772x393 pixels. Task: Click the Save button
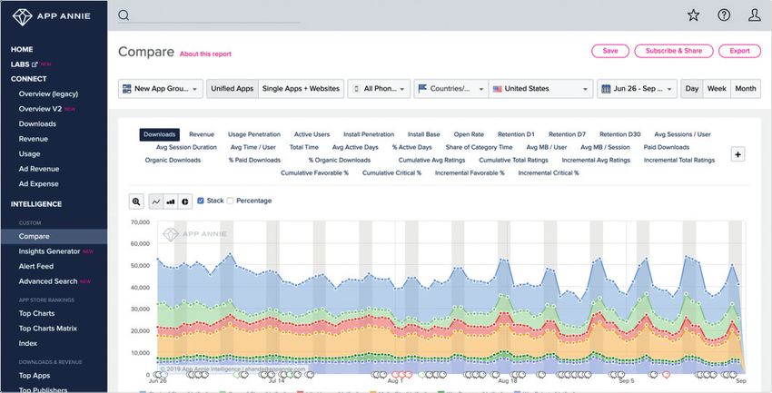(x=610, y=51)
